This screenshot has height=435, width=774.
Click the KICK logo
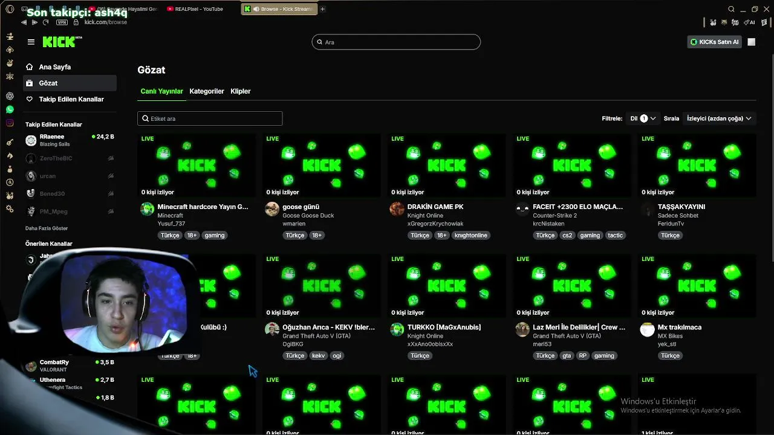[62, 42]
